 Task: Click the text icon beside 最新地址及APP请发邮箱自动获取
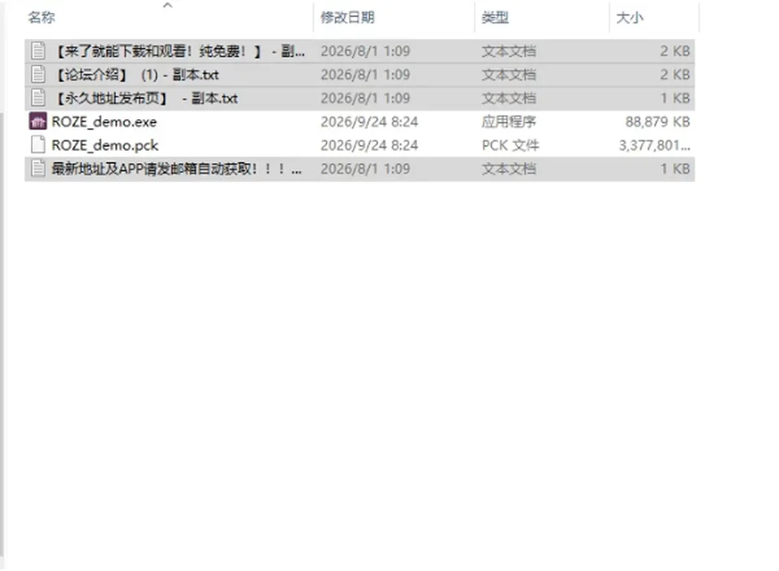[x=38, y=169]
